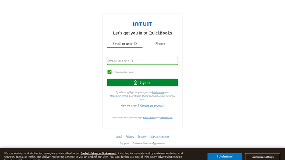285x160 pixels.
Task: Open Software License Agreement link
Action: (149, 143)
